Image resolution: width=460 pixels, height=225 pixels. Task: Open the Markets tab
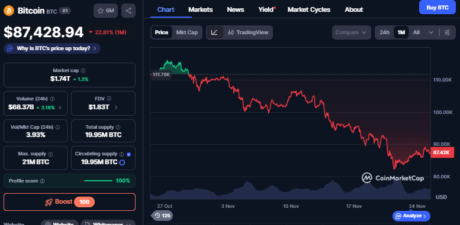(x=200, y=9)
